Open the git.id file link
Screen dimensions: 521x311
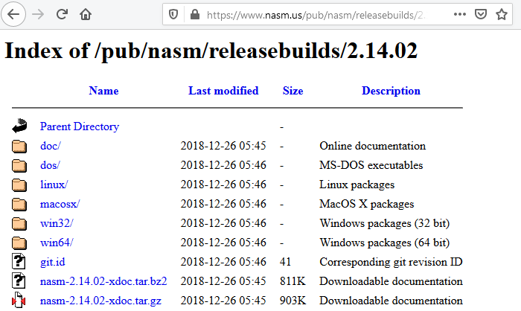(x=53, y=262)
